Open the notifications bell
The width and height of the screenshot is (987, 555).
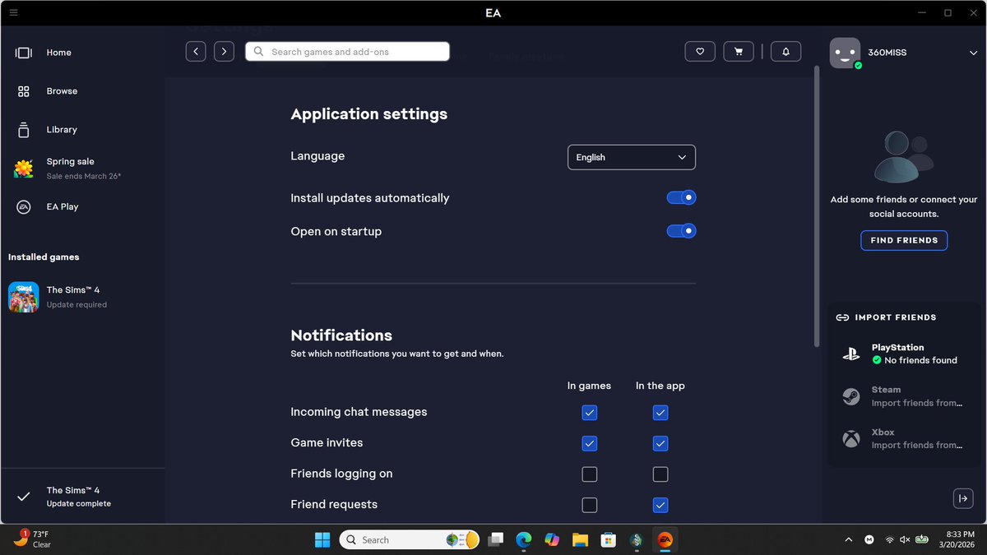tap(785, 52)
